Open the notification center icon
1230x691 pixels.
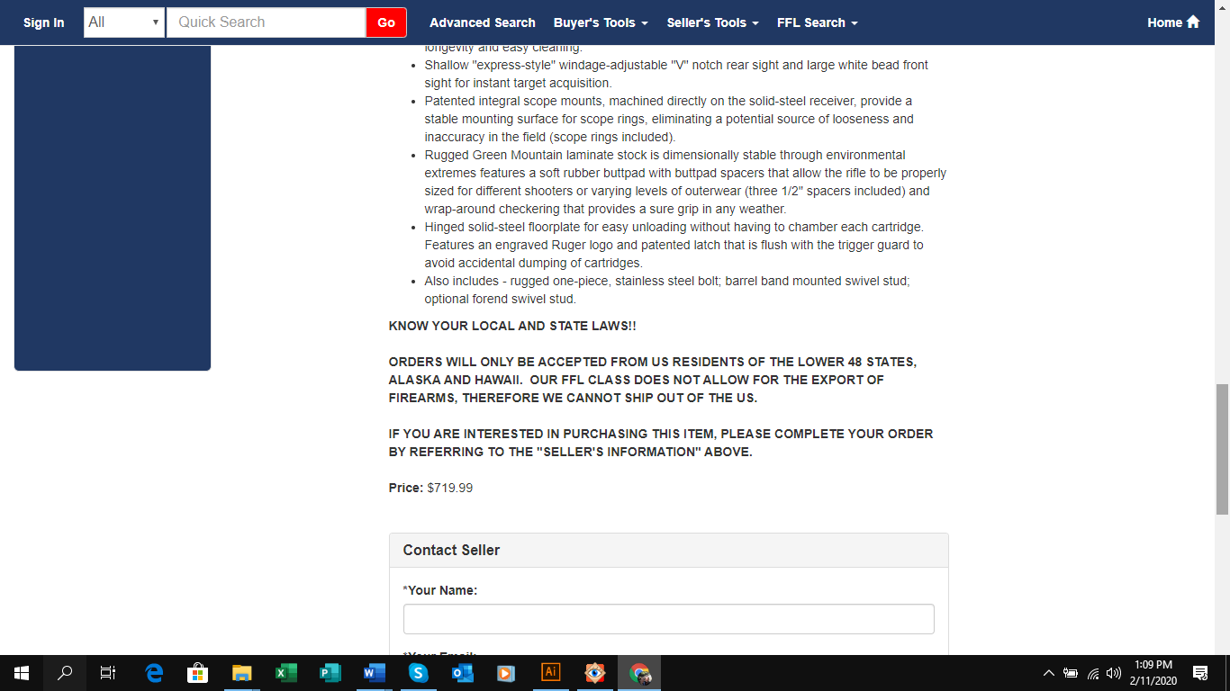click(x=1200, y=672)
